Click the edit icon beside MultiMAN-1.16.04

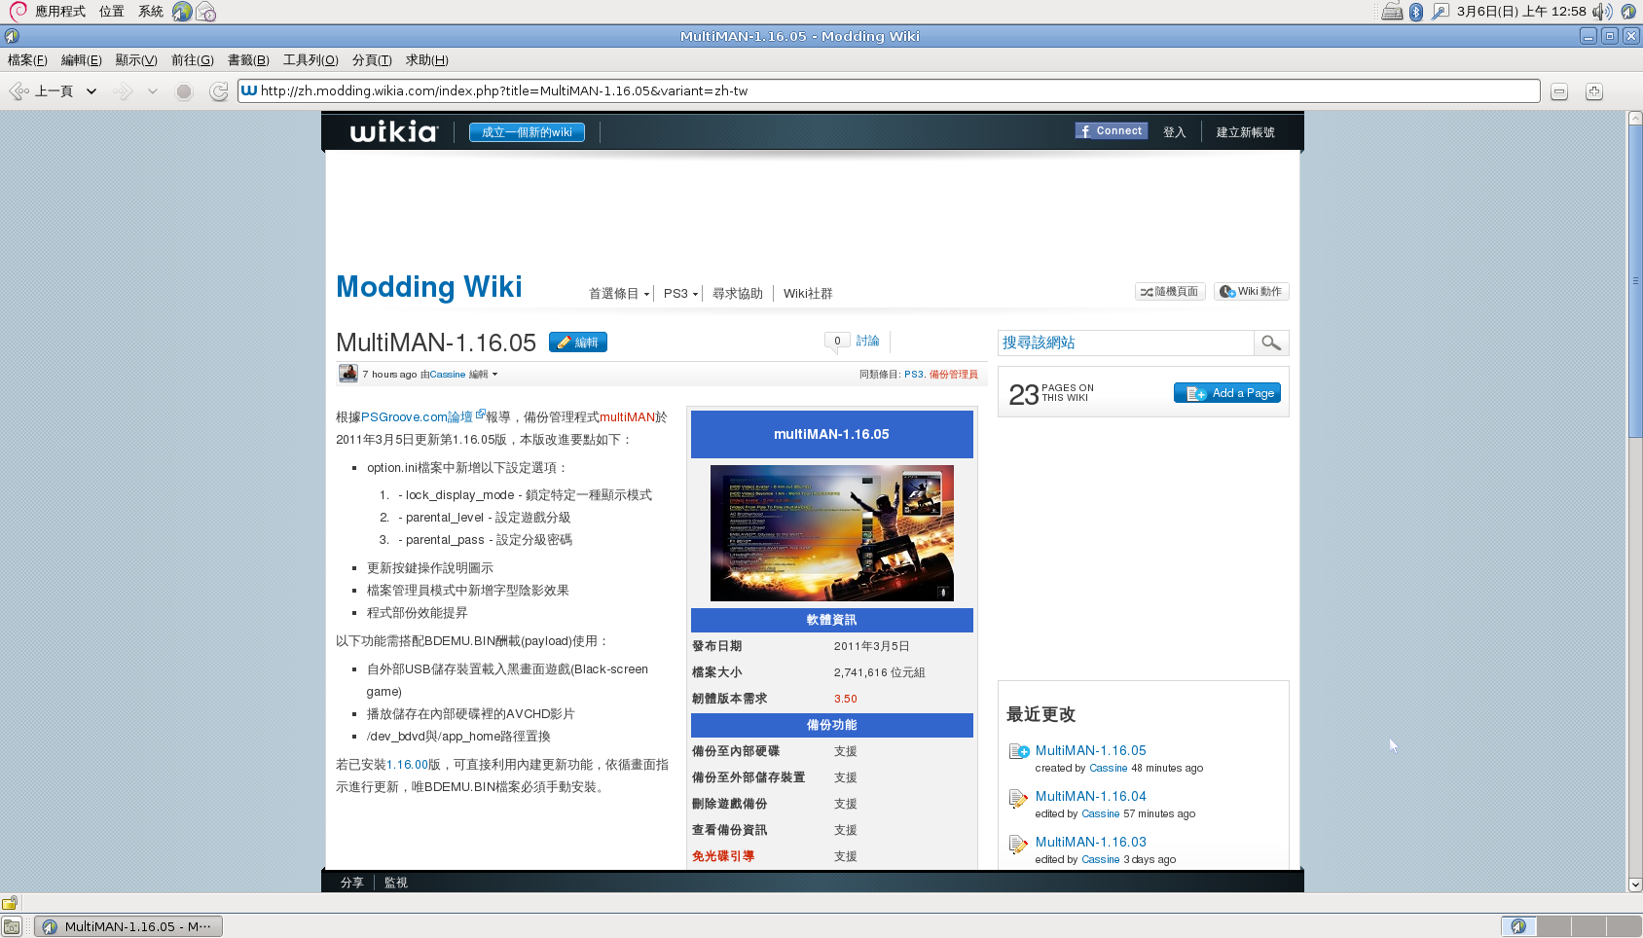click(x=1018, y=798)
